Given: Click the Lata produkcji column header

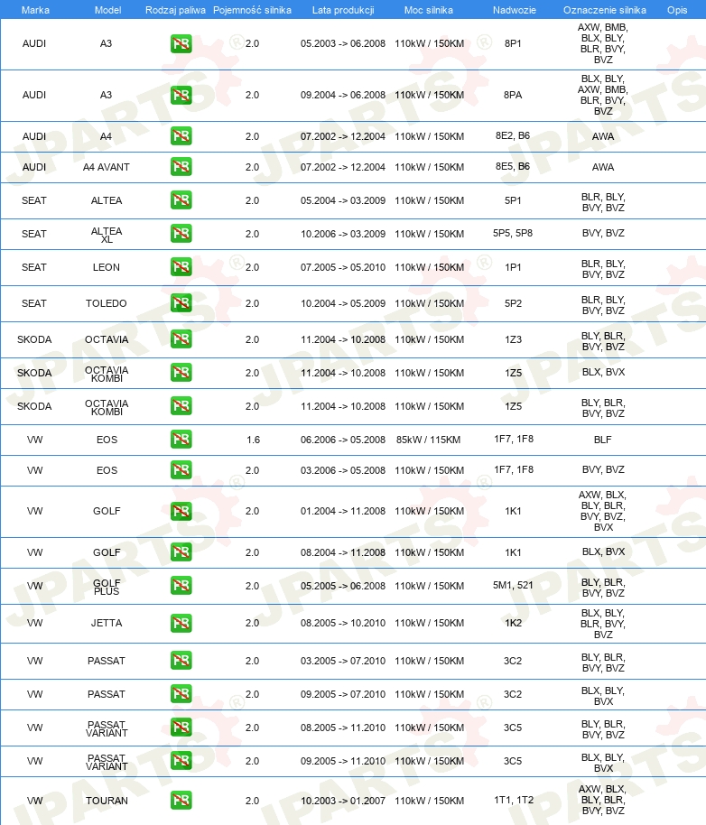Looking at the screenshot, I should 343,10.
